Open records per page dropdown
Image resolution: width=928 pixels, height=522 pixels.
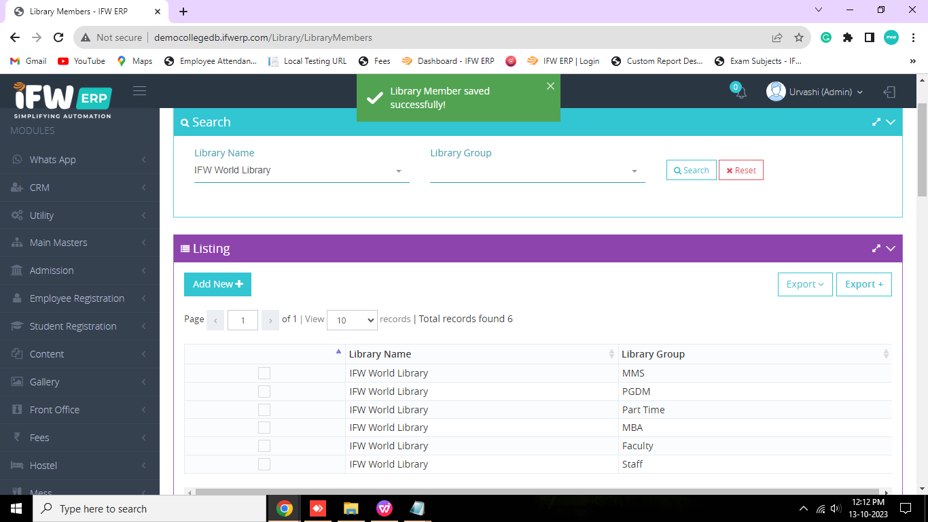click(352, 320)
